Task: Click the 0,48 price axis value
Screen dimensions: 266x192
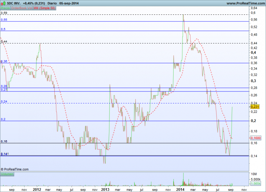Action: coord(254,35)
